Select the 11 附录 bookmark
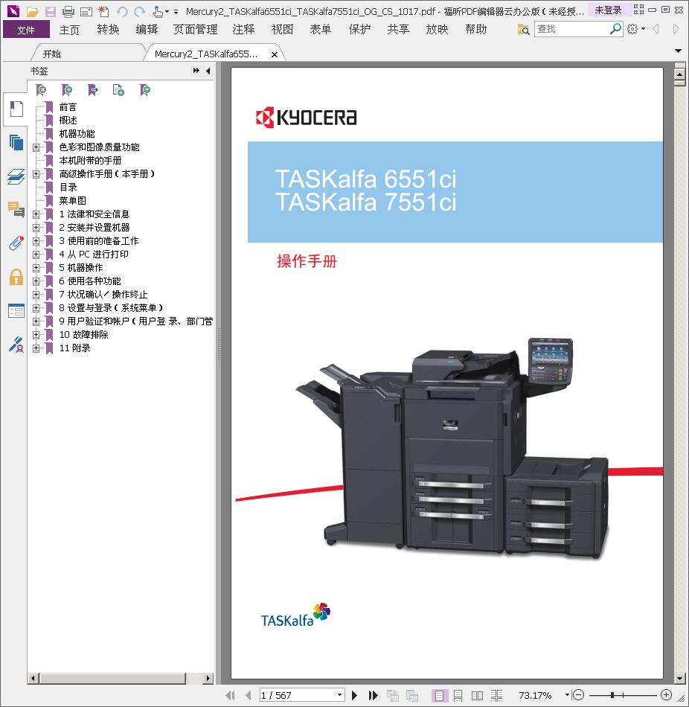 tap(75, 348)
